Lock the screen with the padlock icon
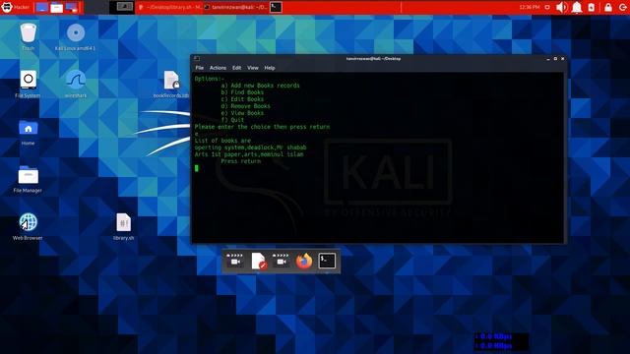The width and height of the screenshot is (630, 354). [x=608, y=7]
